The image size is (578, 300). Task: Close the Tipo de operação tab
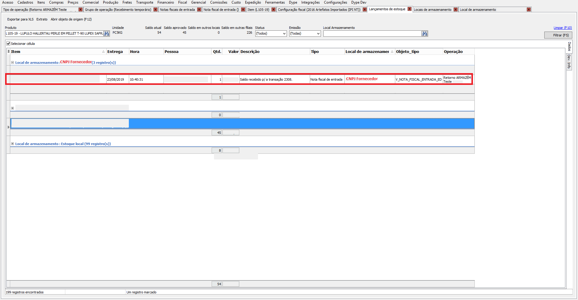(x=80, y=10)
